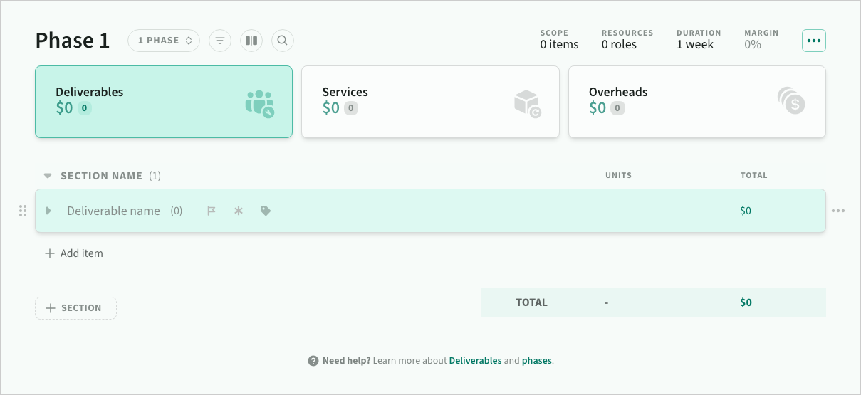Viewport: 861px width, 395px height.
Task: Open the green three-dot options menu
Action: point(814,41)
